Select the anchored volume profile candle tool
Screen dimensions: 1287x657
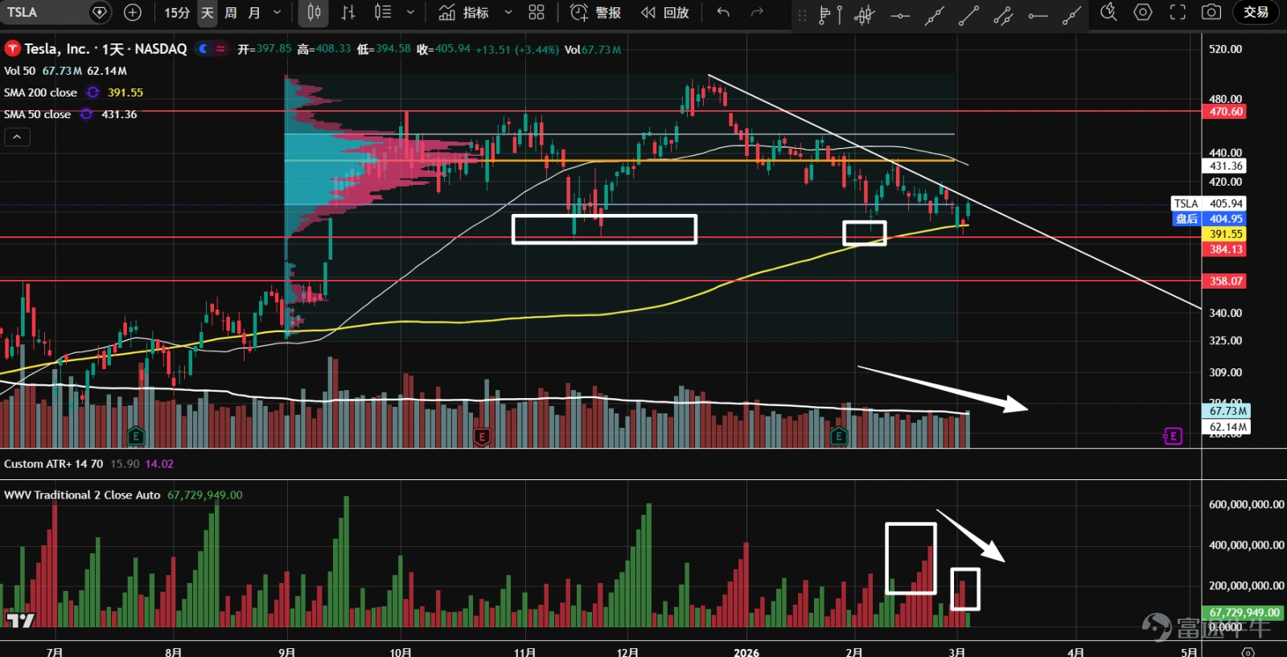tap(865, 14)
